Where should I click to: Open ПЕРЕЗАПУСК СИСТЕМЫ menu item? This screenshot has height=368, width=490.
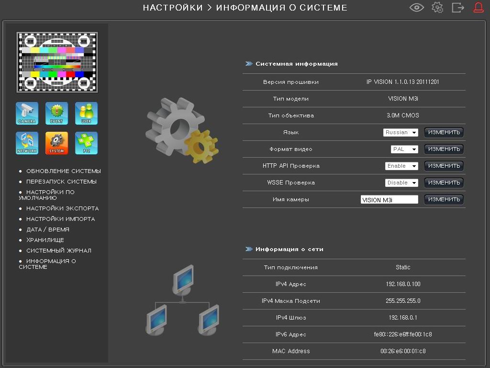point(61,182)
